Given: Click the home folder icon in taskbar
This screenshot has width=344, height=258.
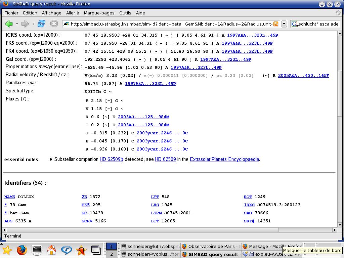Looking at the screenshot, I should pos(51,250).
